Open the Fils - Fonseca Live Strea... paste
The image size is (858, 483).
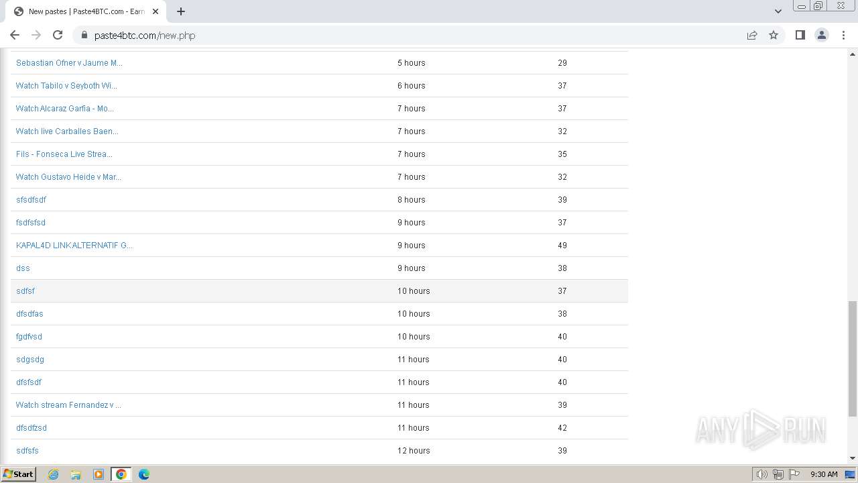64,154
